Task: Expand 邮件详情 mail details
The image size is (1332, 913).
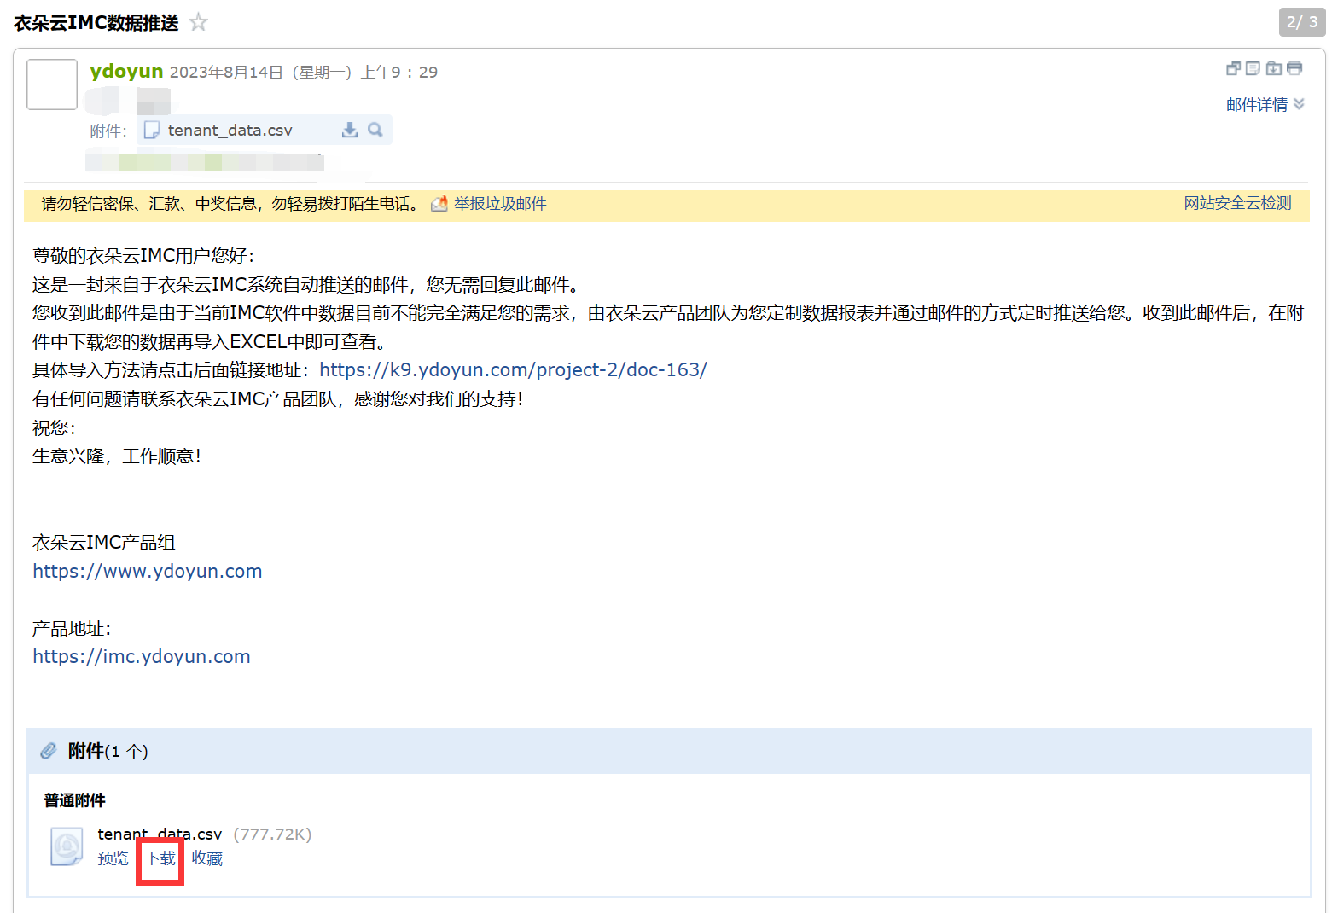Action: (1257, 105)
